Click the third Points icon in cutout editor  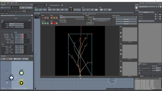coord(48,18)
